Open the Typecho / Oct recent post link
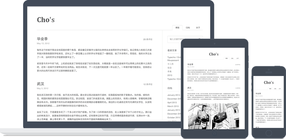This screenshot has width=286, height=139. [174, 57]
